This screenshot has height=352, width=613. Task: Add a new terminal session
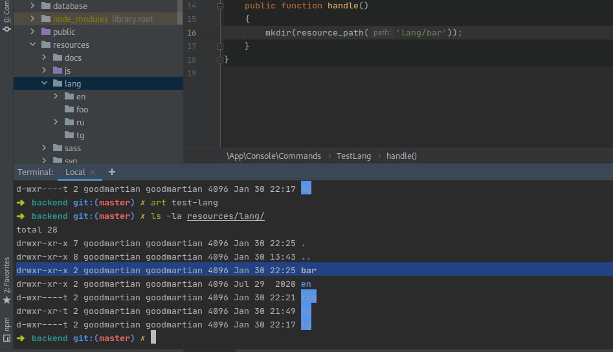coord(112,172)
